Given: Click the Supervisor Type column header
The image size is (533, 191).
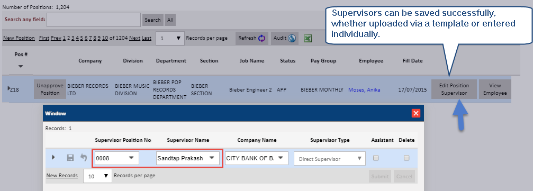Looking at the screenshot, I should [x=330, y=140].
